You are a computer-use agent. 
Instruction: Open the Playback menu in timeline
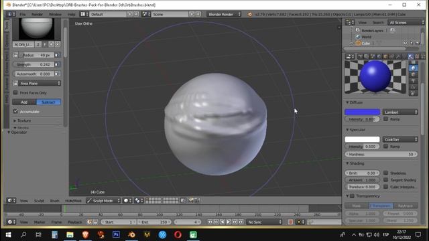click(x=74, y=222)
